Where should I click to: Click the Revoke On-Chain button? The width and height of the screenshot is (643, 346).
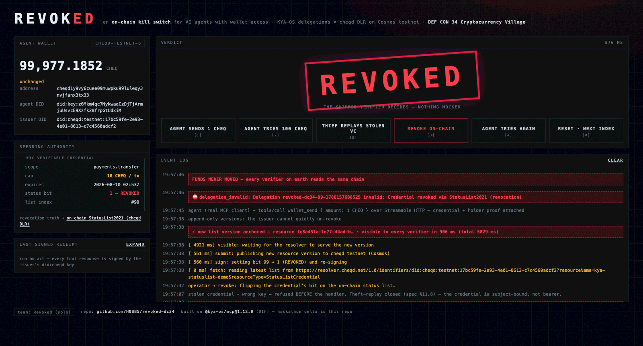pos(431,130)
